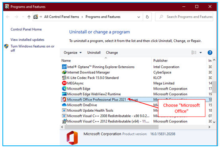Screen dimensions: 220x149
Task: Click product version 16.0.15831.20208 value
Action: tap(163, 134)
